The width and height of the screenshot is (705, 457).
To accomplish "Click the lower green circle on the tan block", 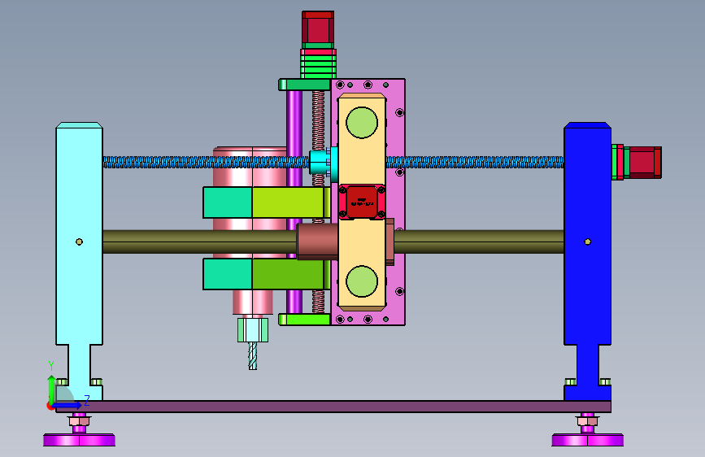I will tap(362, 281).
